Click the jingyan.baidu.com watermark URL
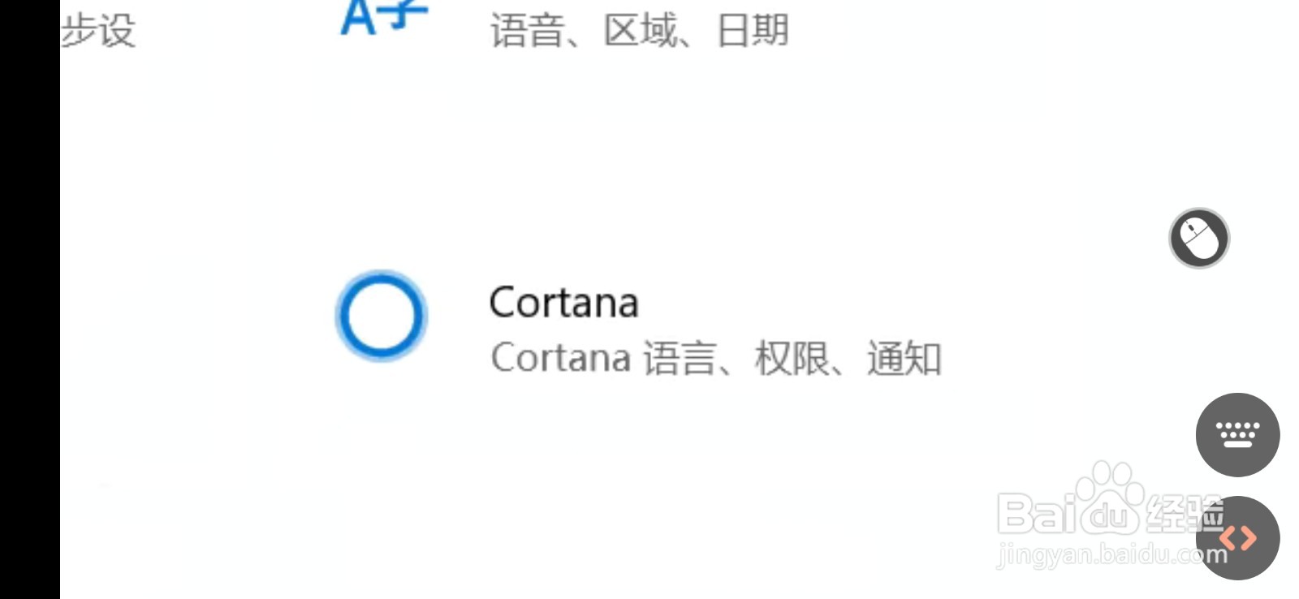 [1111, 555]
